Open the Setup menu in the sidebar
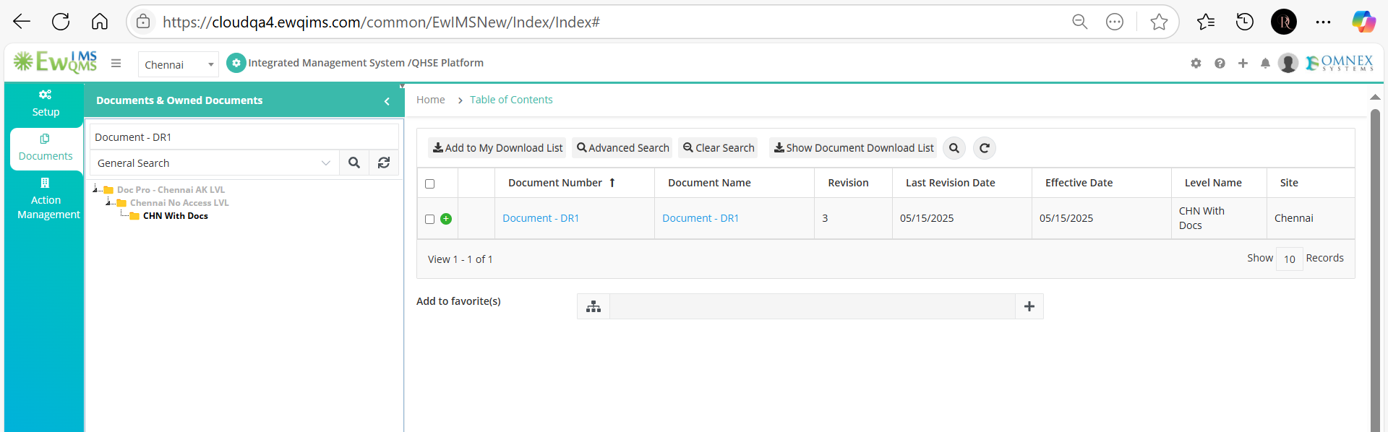The width and height of the screenshot is (1388, 432). click(x=45, y=103)
